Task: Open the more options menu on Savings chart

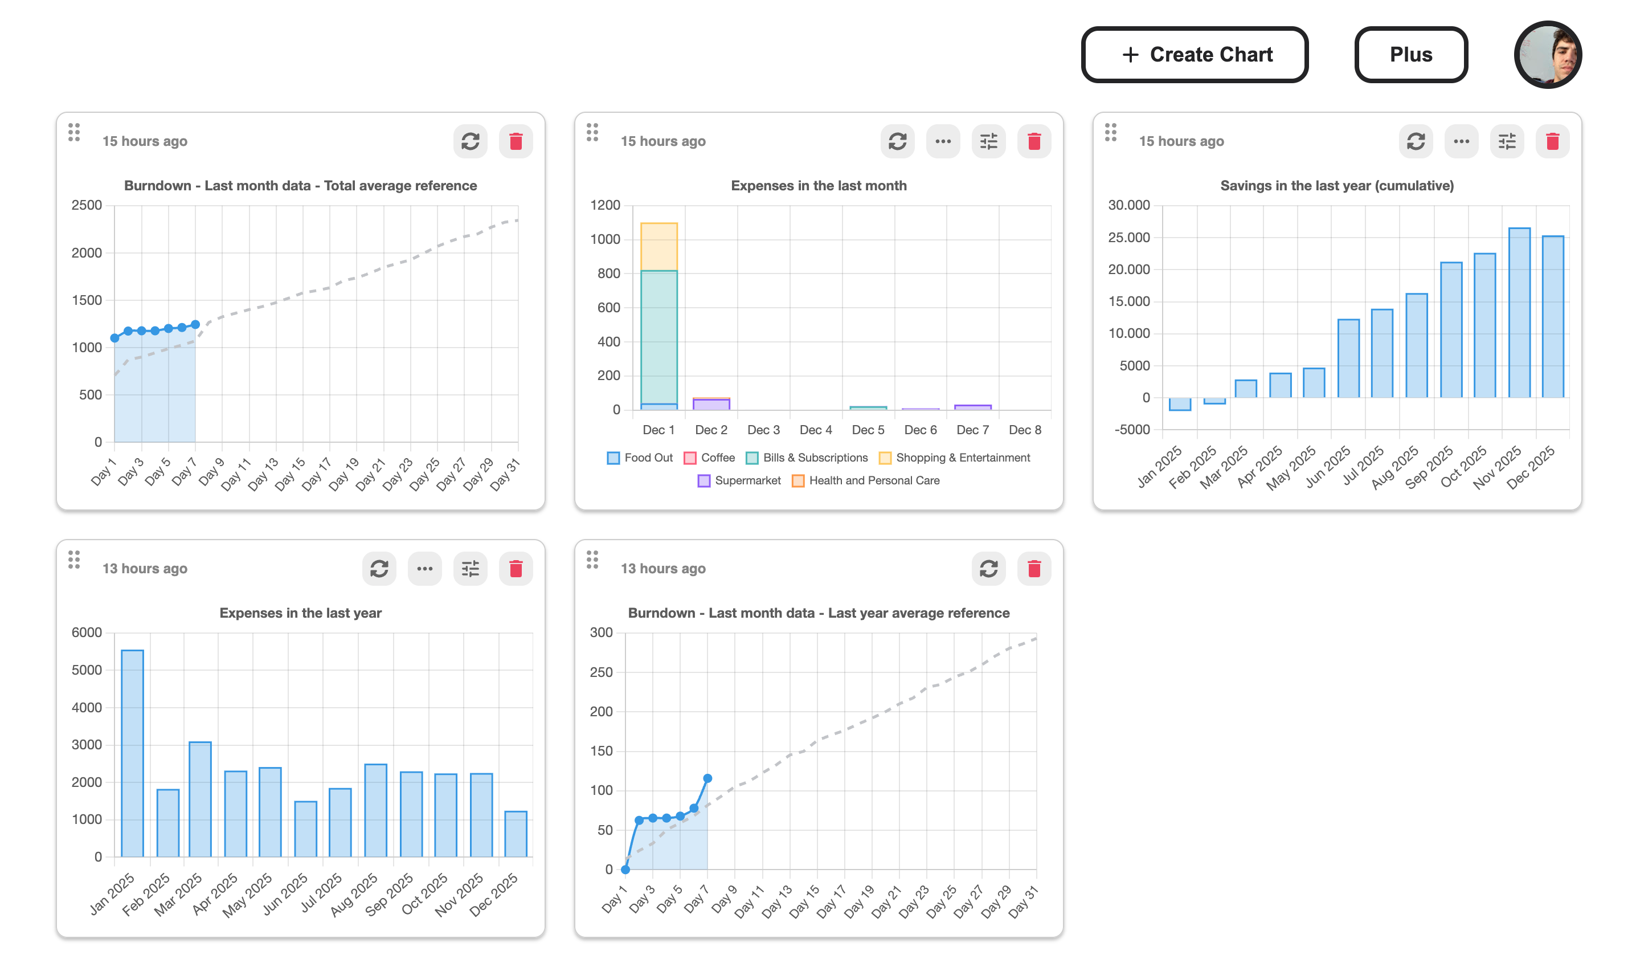Action: pos(1461,141)
